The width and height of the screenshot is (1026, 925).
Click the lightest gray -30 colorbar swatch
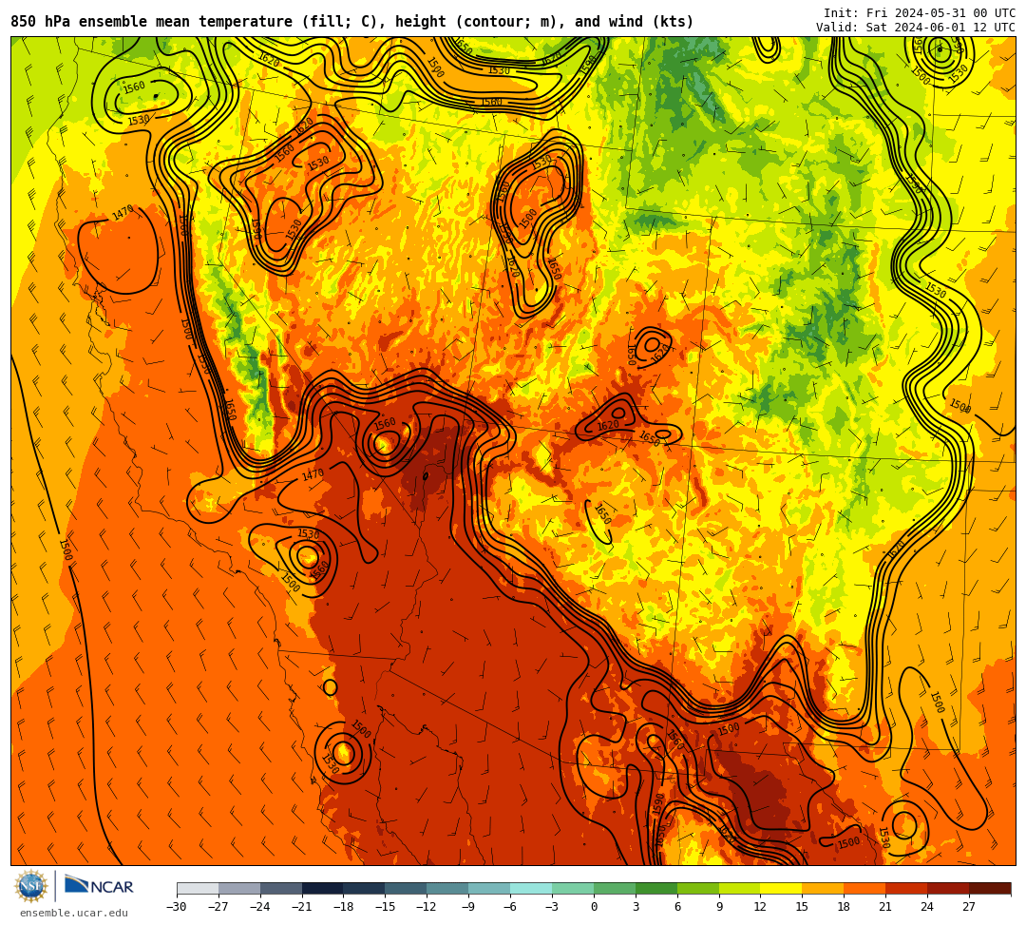[198, 888]
